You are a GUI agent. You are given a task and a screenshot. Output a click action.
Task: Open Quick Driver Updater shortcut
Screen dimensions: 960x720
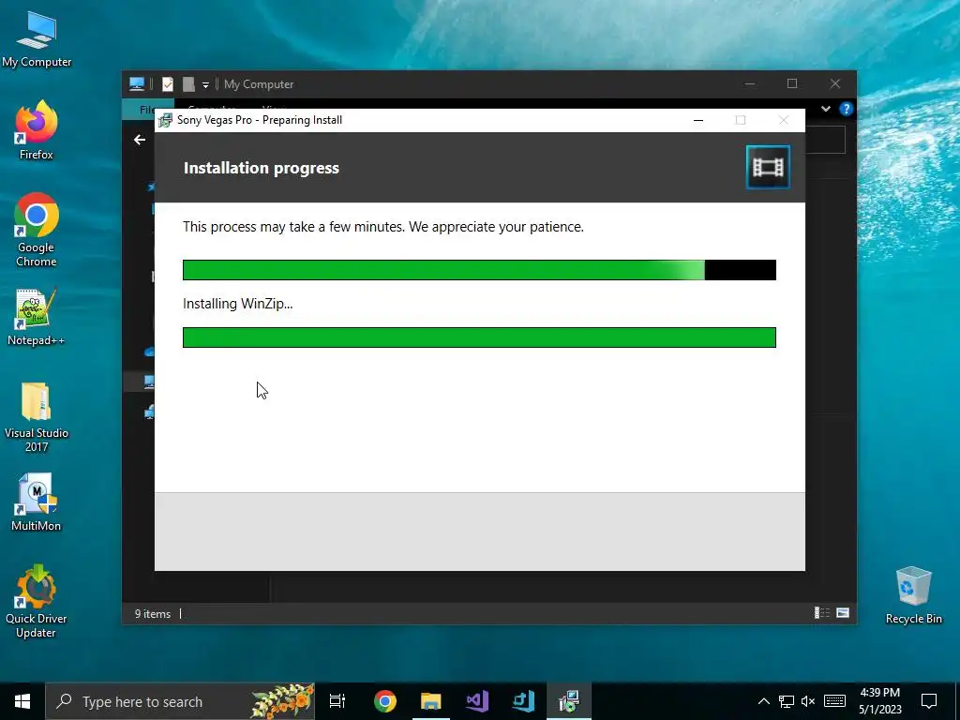click(37, 602)
